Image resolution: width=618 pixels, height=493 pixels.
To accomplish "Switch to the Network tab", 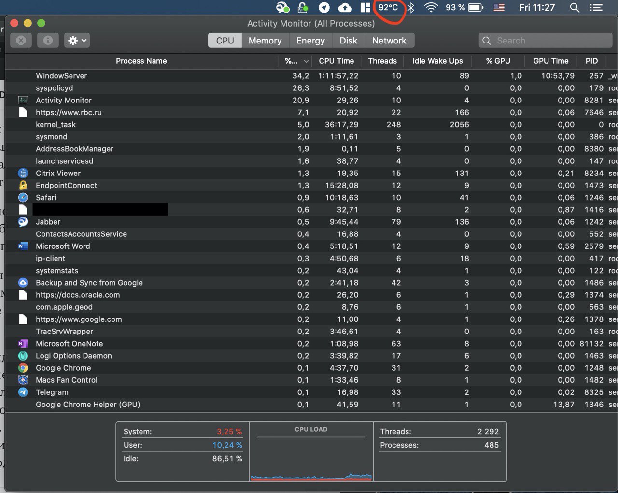I will pyautogui.click(x=389, y=41).
